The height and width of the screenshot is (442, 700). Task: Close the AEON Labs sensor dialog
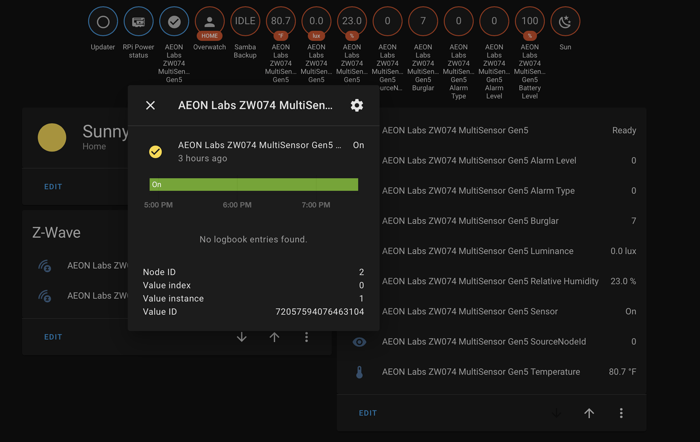[x=151, y=105]
